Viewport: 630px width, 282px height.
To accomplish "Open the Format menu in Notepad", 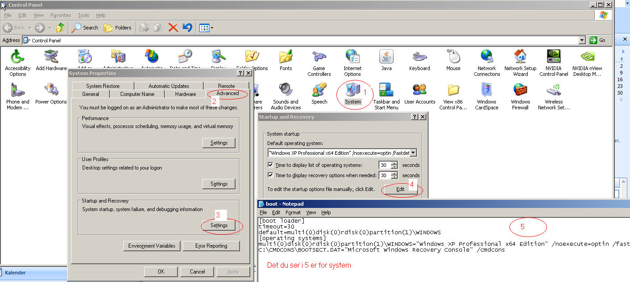I will tap(293, 212).
